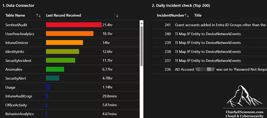Select the BehaviorAnalytics table name
The width and height of the screenshot is (267, 118).
click(x=20, y=114)
